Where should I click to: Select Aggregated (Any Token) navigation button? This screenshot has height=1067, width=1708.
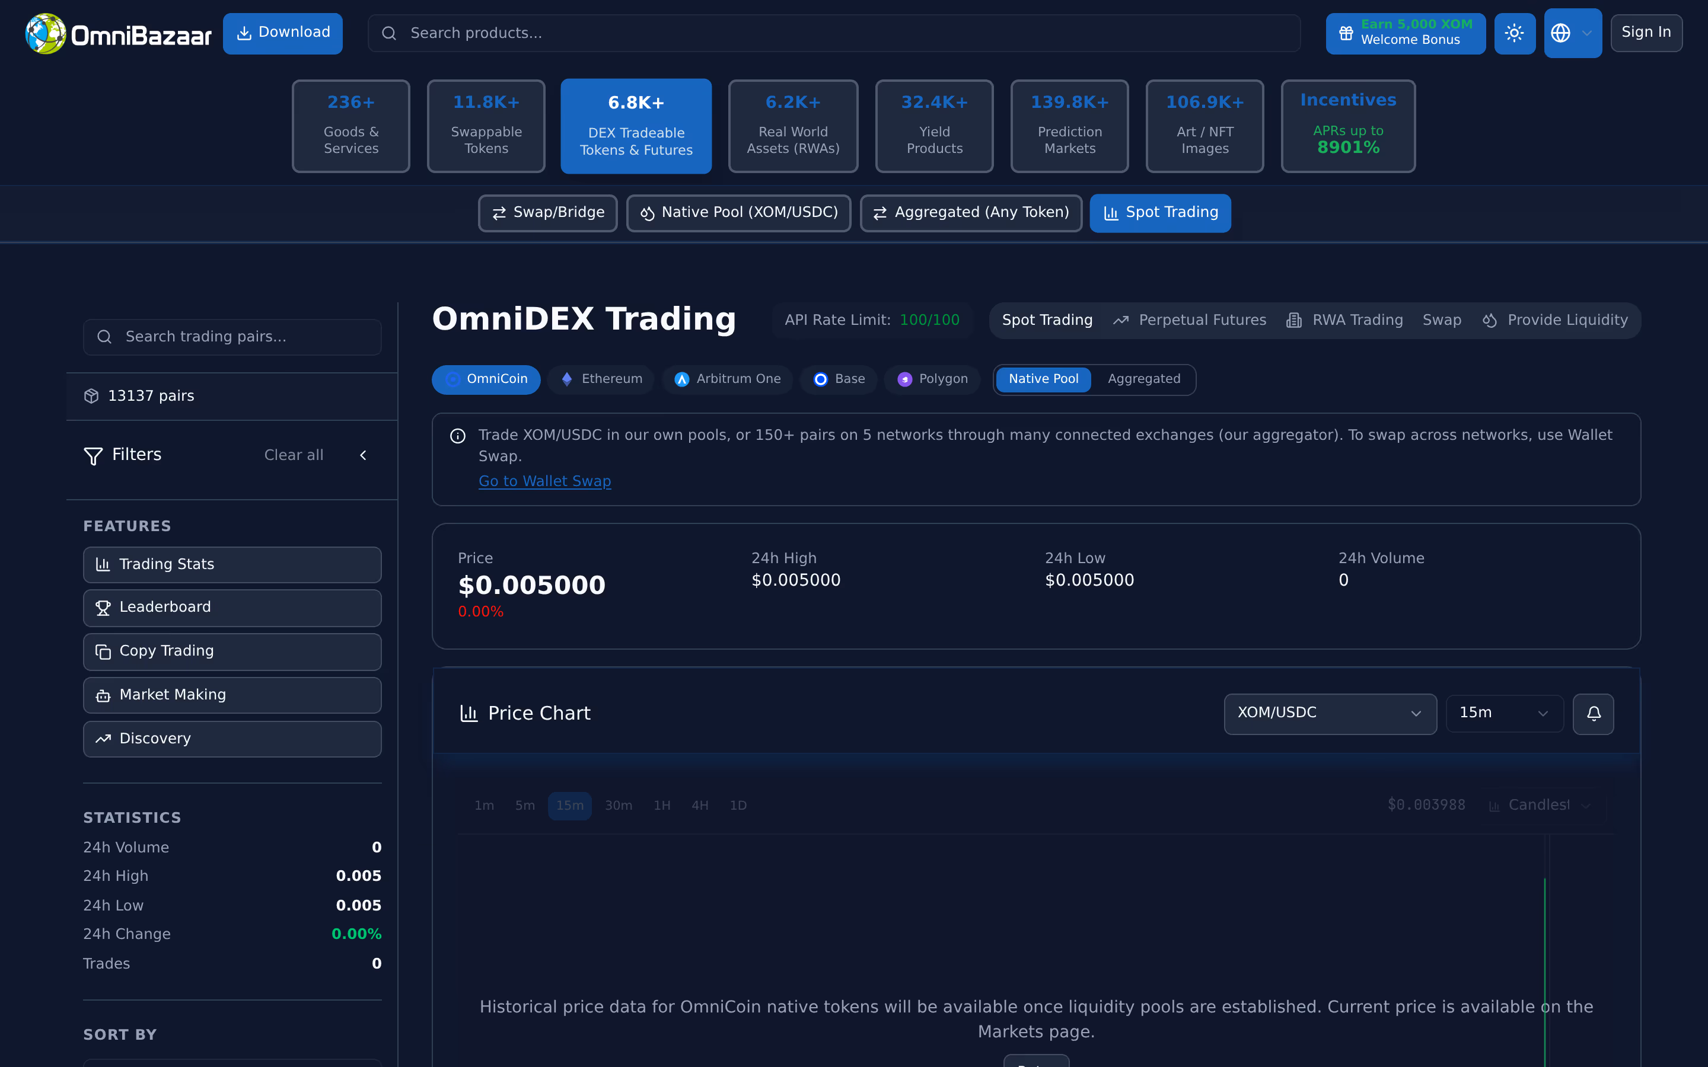[x=970, y=213]
